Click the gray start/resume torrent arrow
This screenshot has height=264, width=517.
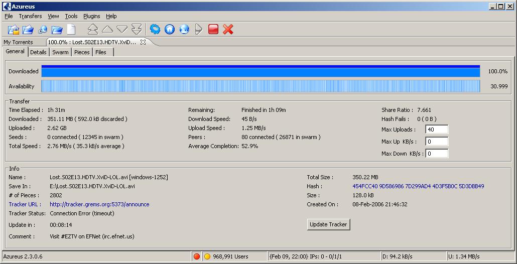(198, 29)
